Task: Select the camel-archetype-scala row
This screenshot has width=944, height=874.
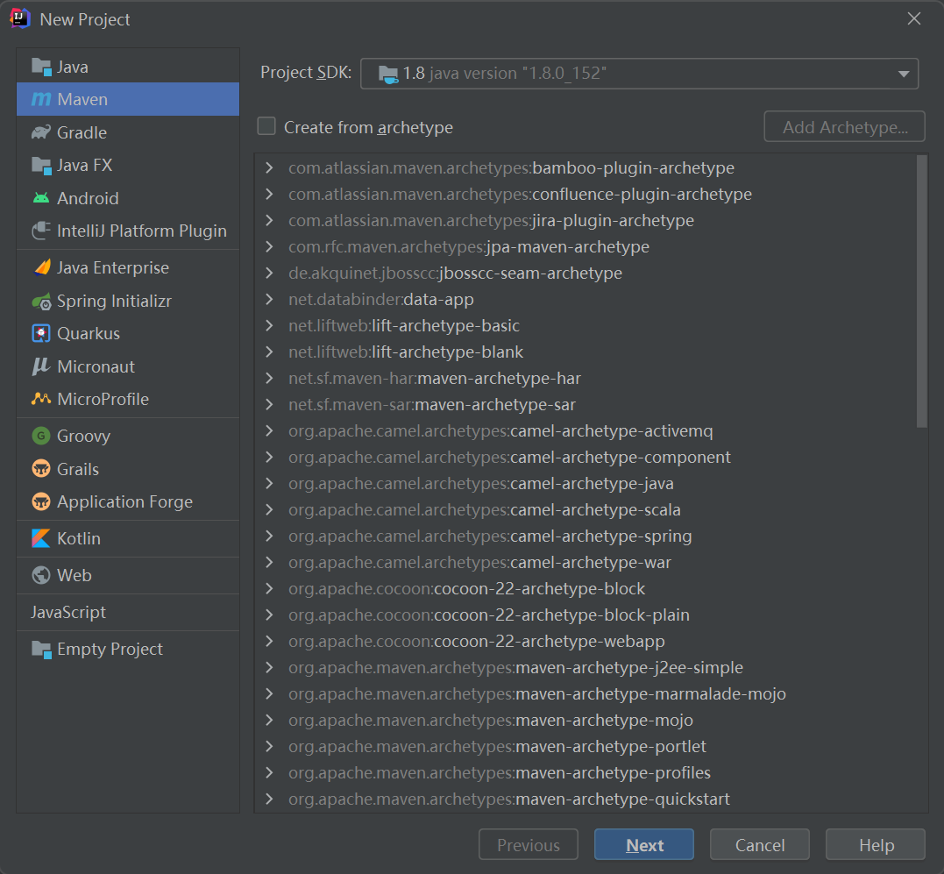Action: [584, 510]
